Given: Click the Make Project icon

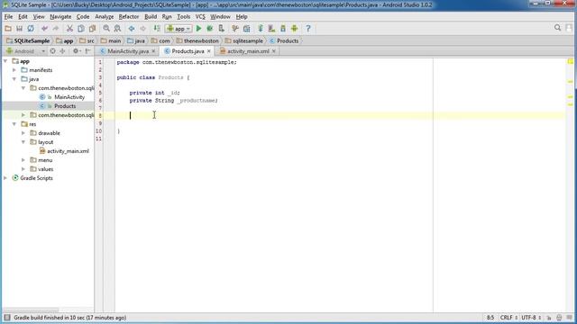Looking at the screenshot, I should tap(157, 28).
